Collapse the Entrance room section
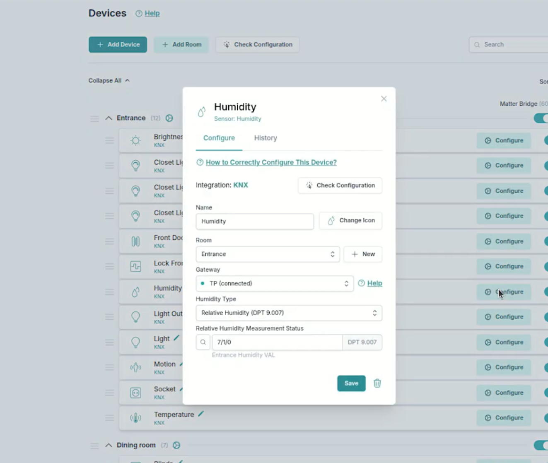Viewport: 548px width, 463px height. (108, 118)
